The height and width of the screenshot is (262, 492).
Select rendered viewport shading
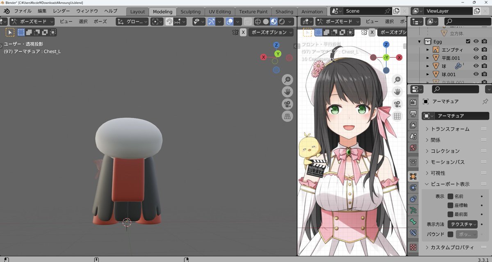click(x=282, y=22)
